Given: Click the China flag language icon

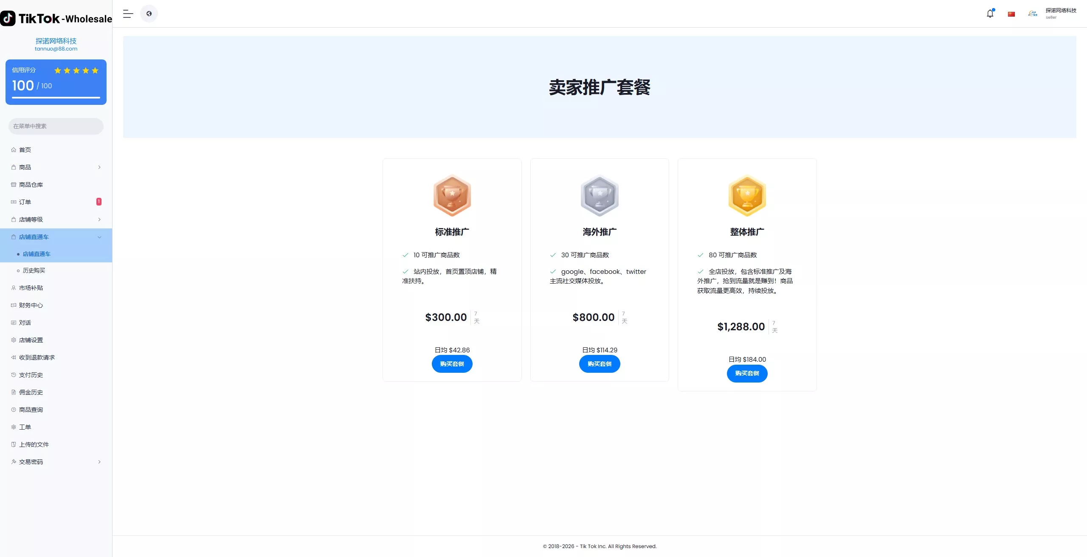Looking at the screenshot, I should [1011, 14].
